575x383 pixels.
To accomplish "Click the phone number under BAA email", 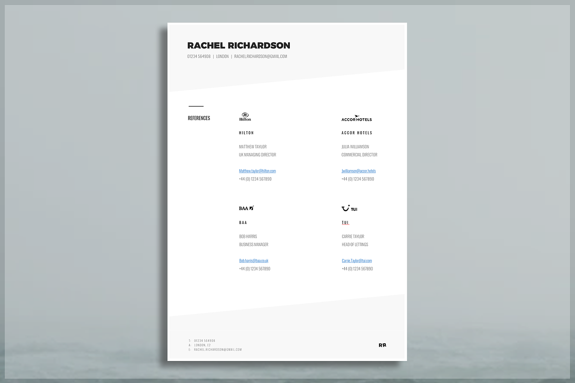I will 254,269.
